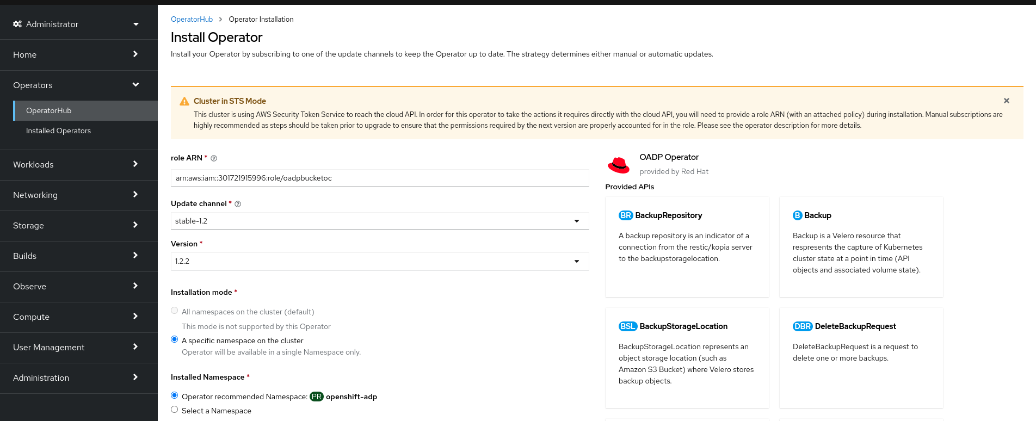The image size is (1036, 421).
Task: Click the DBR DeleteBackupRequest badge
Action: click(x=803, y=326)
